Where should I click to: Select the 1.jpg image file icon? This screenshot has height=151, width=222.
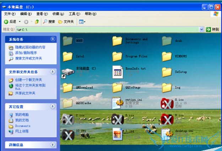(x=118, y=134)
